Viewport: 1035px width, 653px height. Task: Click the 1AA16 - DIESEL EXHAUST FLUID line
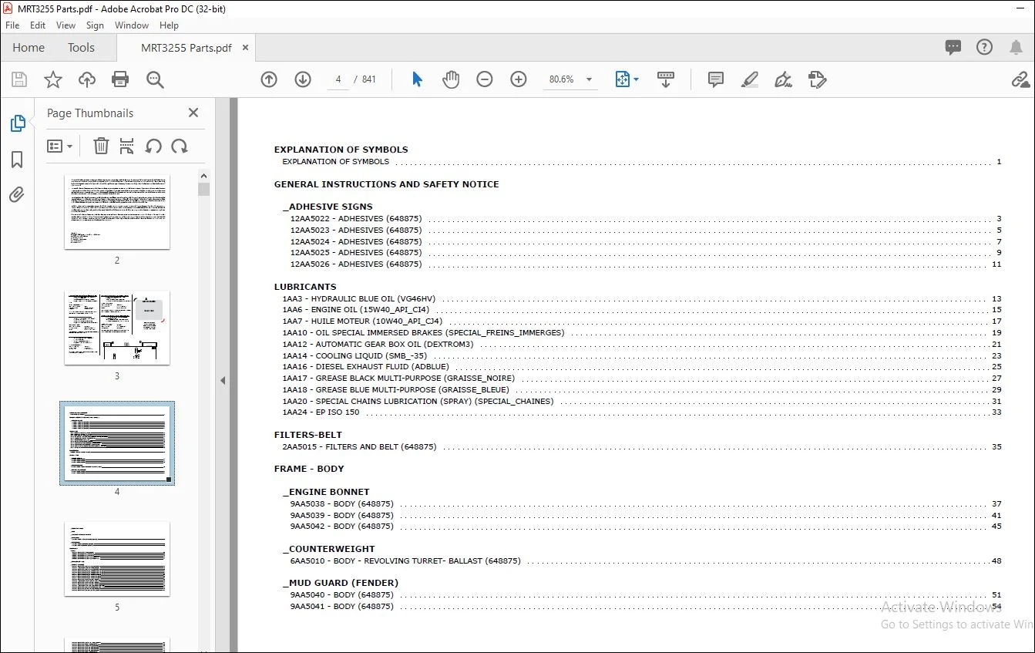tap(642, 367)
